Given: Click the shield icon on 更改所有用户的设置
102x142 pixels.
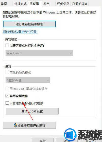Looking at the screenshot, I should pos(15,125).
